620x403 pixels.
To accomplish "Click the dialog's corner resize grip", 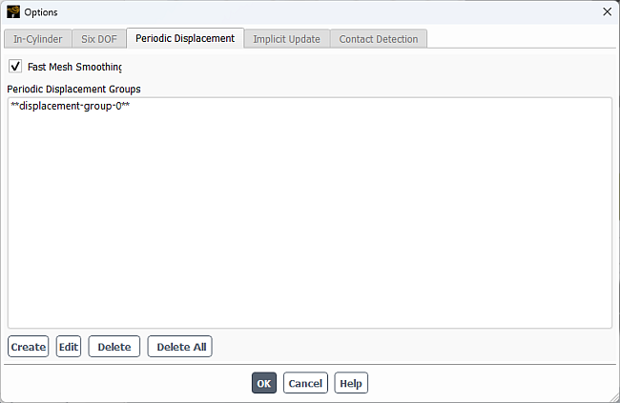I will pyautogui.click(x=615, y=398).
